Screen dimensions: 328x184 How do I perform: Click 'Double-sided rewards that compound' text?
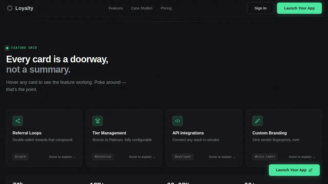point(42,140)
